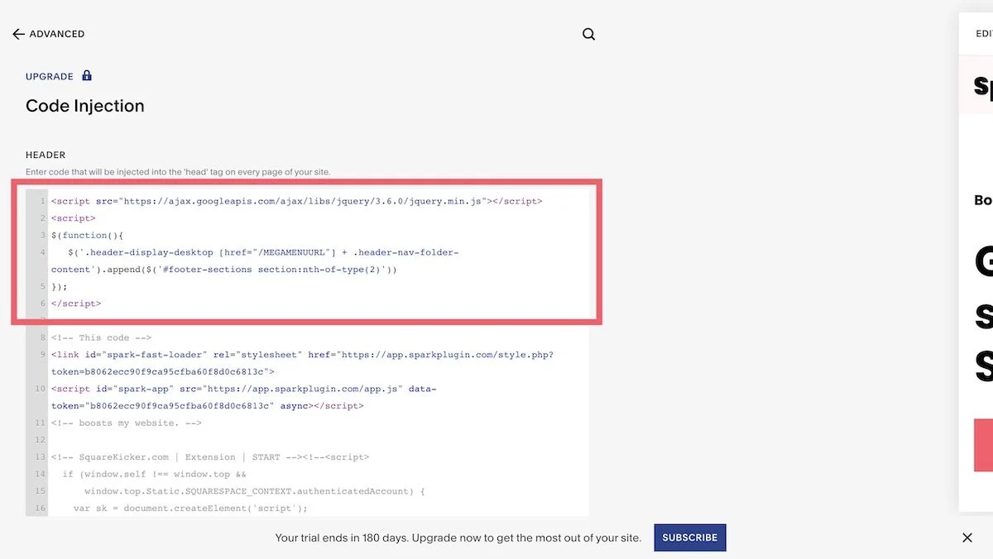Screen dimensions: 993x559
Task: Open search using the magnifier icon
Action: (x=588, y=34)
